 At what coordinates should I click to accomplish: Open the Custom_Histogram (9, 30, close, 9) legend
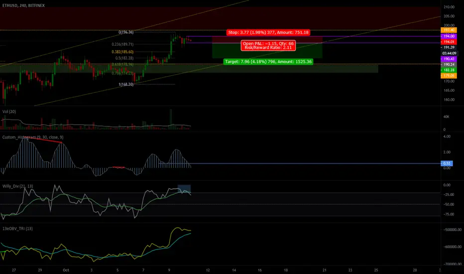(33, 137)
